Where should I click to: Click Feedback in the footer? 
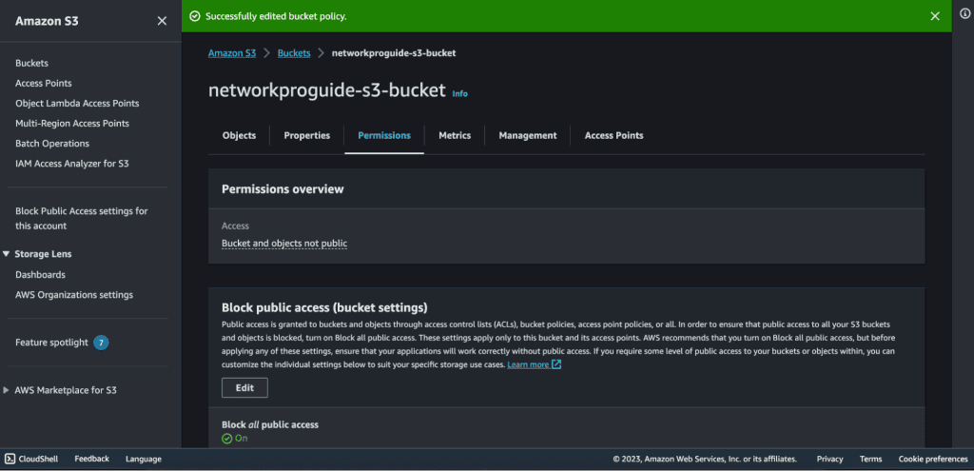click(92, 459)
